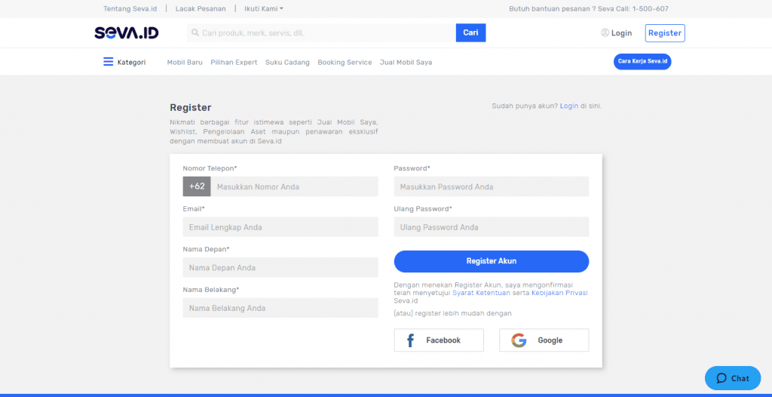Focus the Email Lengkap Anda field
The width and height of the screenshot is (772, 397).
click(280, 227)
